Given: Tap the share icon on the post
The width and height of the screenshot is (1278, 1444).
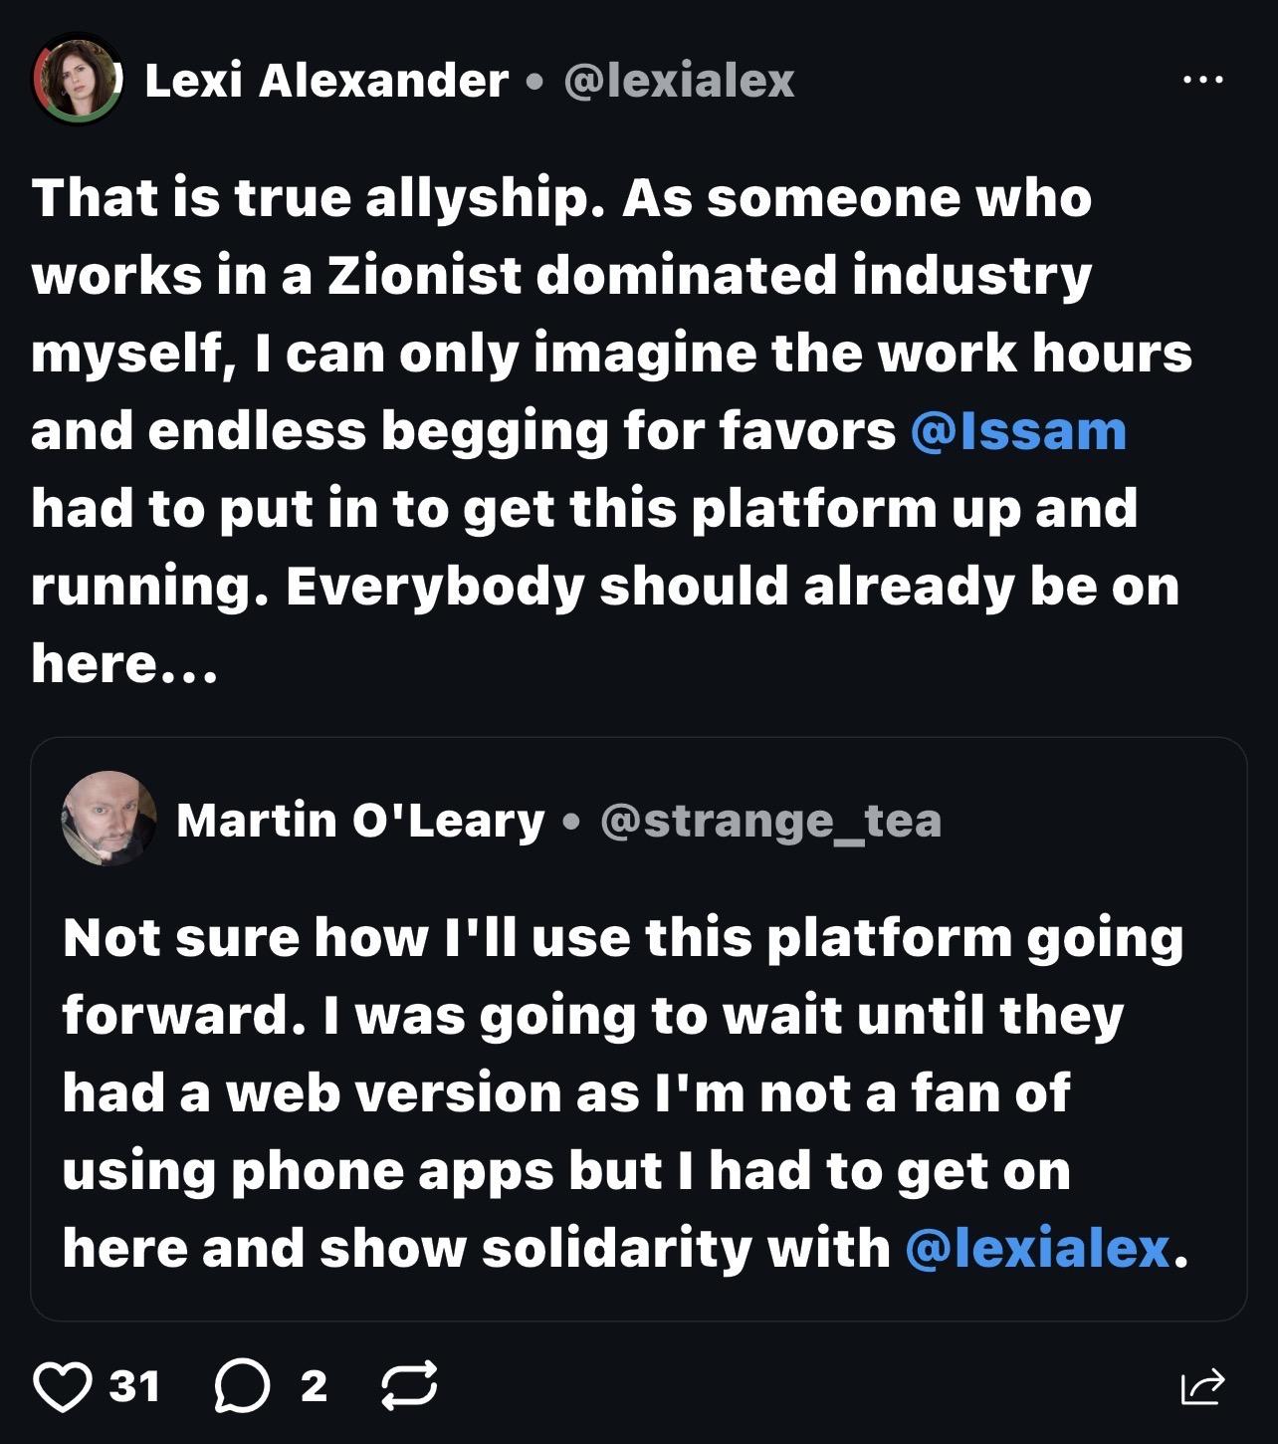Looking at the screenshot, I should click(1202, 1386).
